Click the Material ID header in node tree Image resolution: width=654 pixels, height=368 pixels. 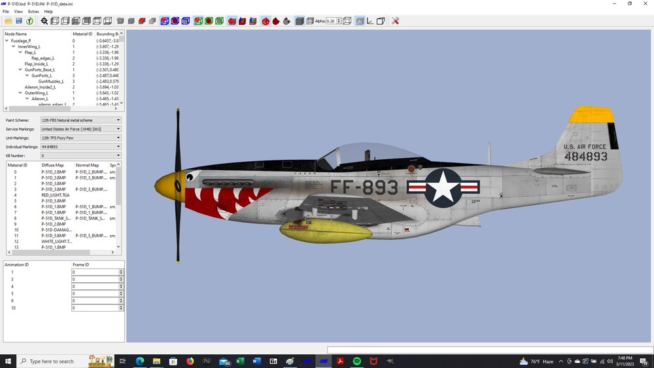[x=82, y=34]
